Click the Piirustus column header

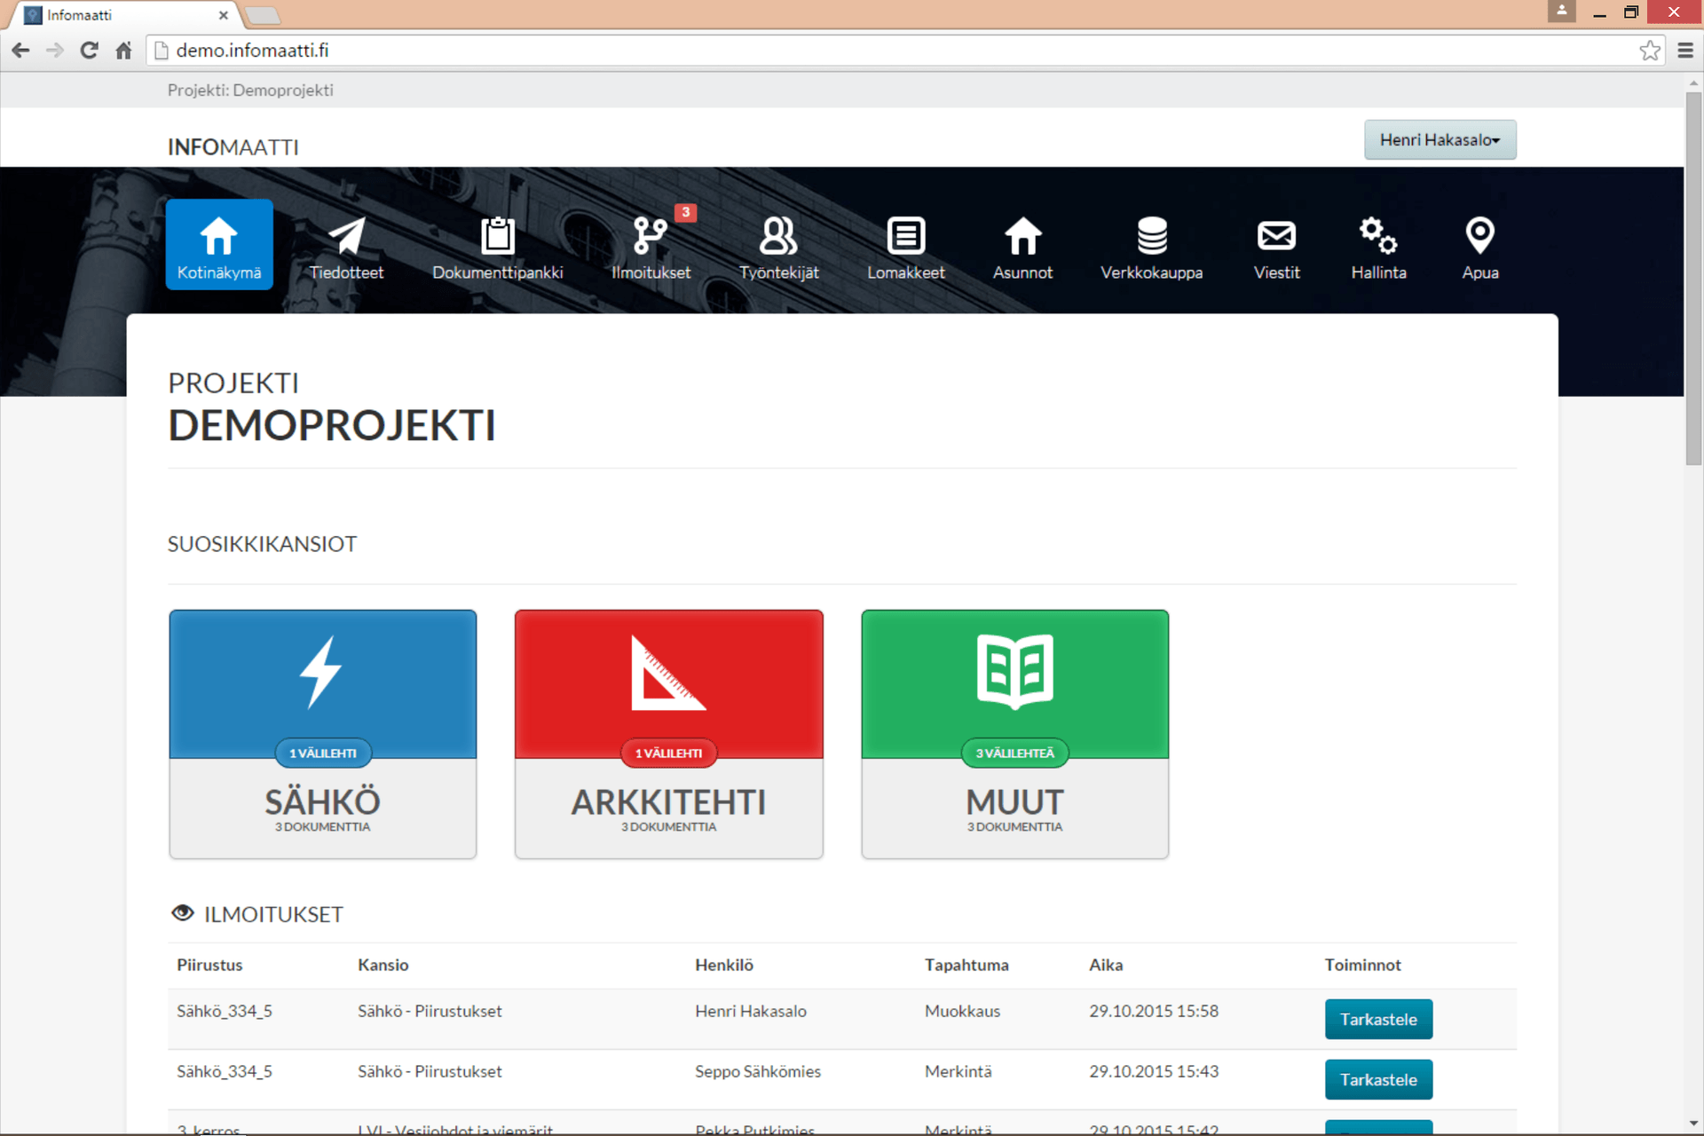point(209,965)
